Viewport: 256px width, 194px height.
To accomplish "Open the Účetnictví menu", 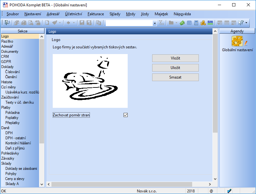I will (x=73, y=14).
